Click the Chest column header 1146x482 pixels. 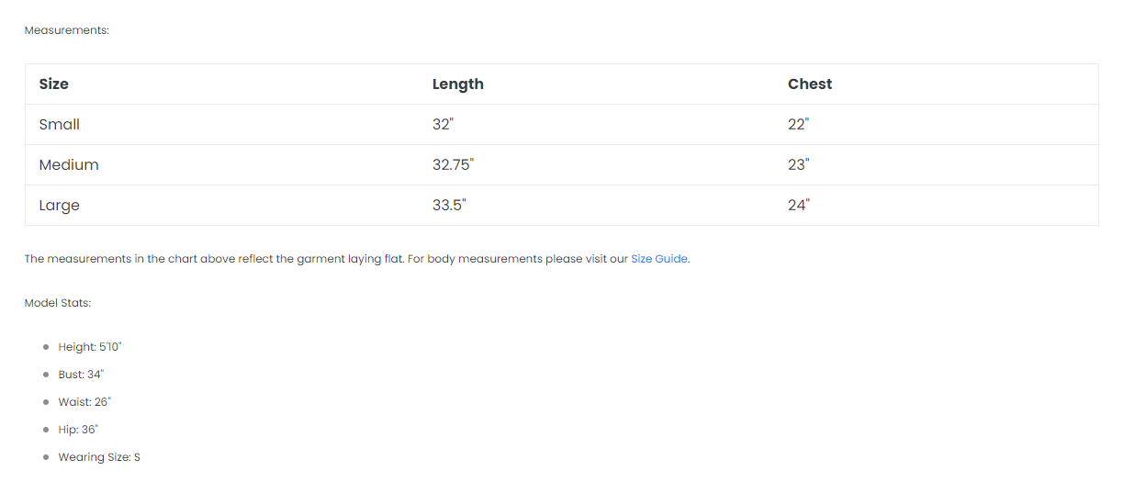point(809,84)
